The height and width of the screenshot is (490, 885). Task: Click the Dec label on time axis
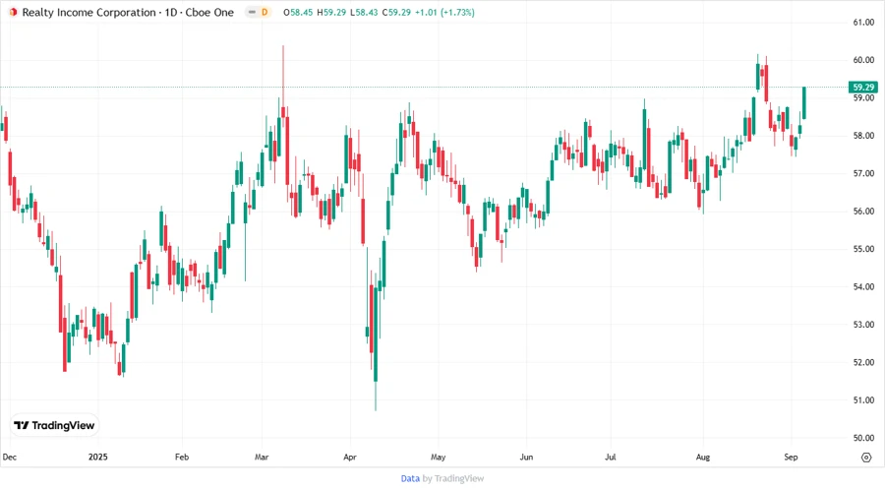tap(10, 458)
